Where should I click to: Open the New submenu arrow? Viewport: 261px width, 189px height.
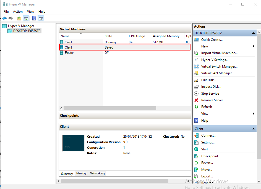pyautogui.click(x=254, y=46)
